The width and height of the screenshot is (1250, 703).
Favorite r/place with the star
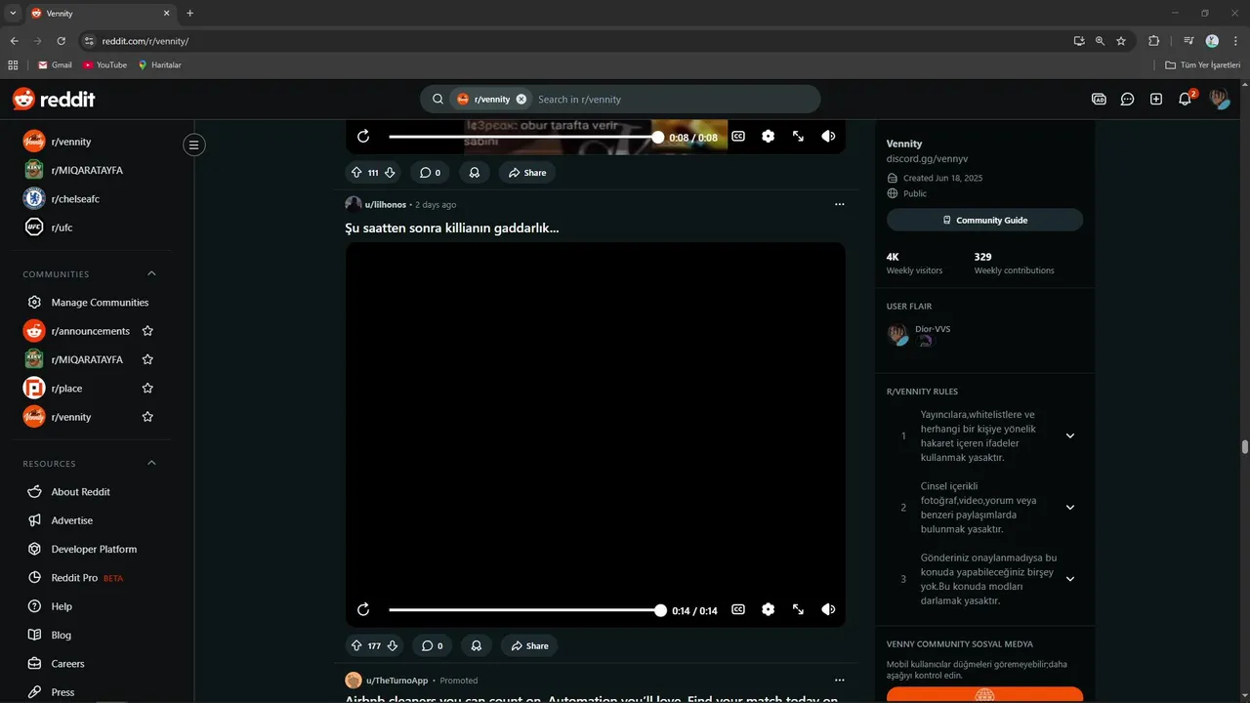click(x=147, y=388)
